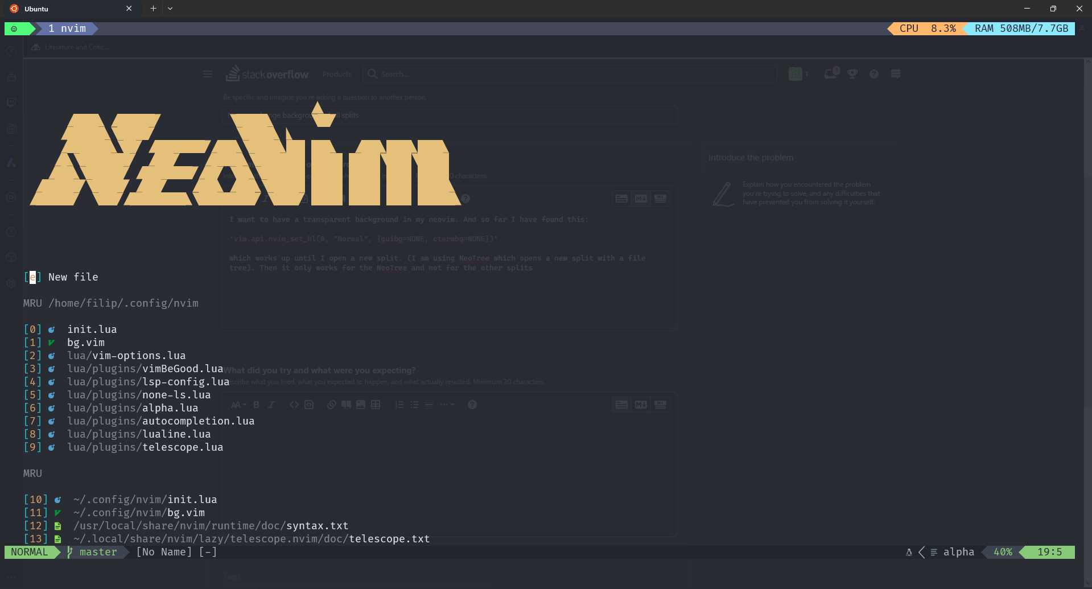Insert link in lower editor toolbar
1092x589 pixels.
click(x=331, y=405)
